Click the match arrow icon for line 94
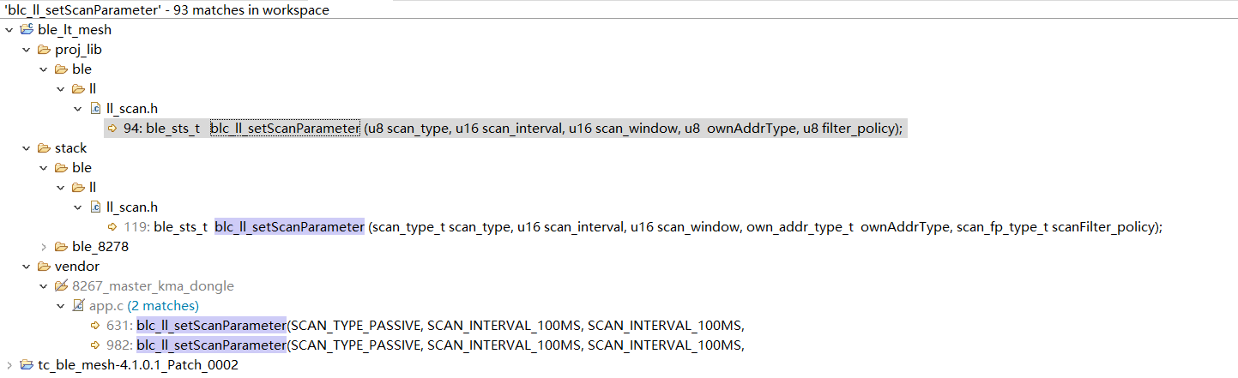Screen dimensions: 1238x378 click(112, 129)
